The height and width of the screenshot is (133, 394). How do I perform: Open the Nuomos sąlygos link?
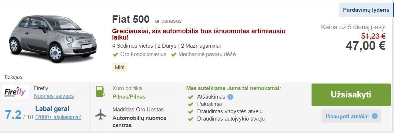click(x=54, y=96)
